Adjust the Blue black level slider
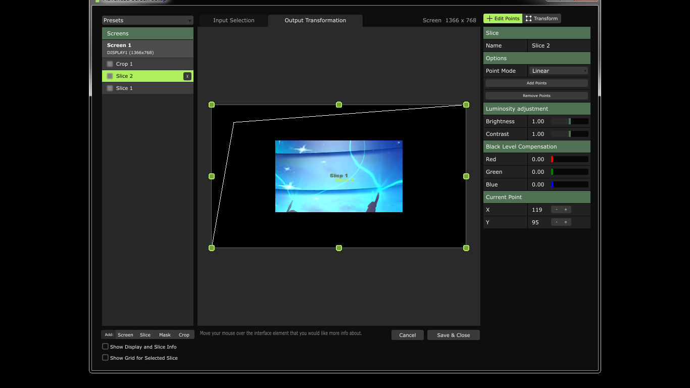690x388 pixels. 570,184
